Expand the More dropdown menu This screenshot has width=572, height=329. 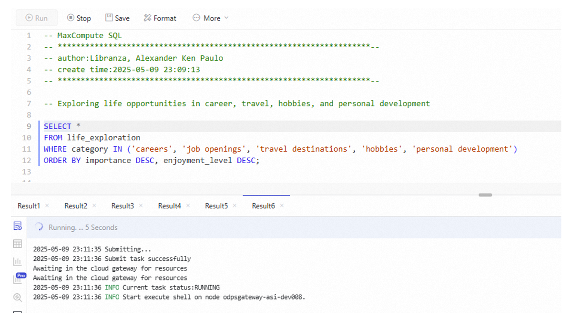[210, 18]
